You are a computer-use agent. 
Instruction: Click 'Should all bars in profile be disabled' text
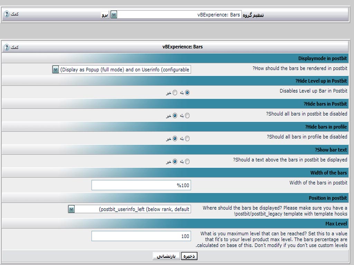[x=307, y=137]
